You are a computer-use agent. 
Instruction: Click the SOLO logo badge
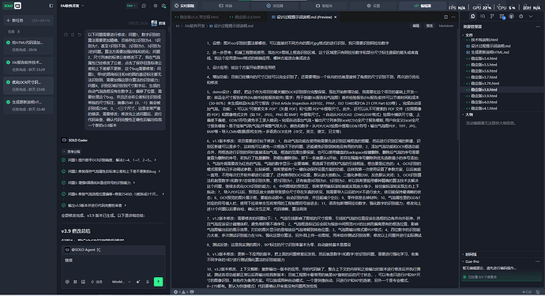(x=12, y=6)
